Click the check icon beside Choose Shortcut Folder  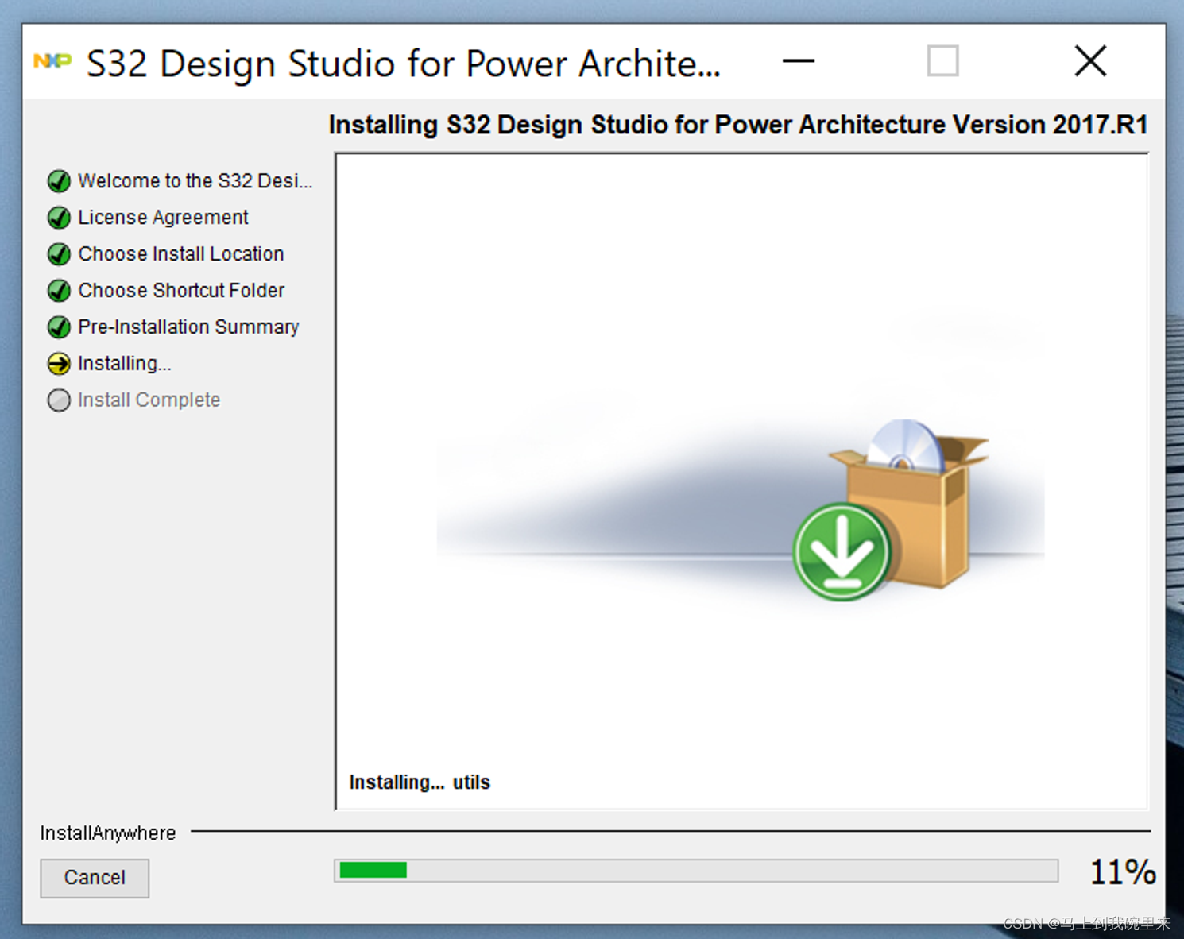click(59, 291)
